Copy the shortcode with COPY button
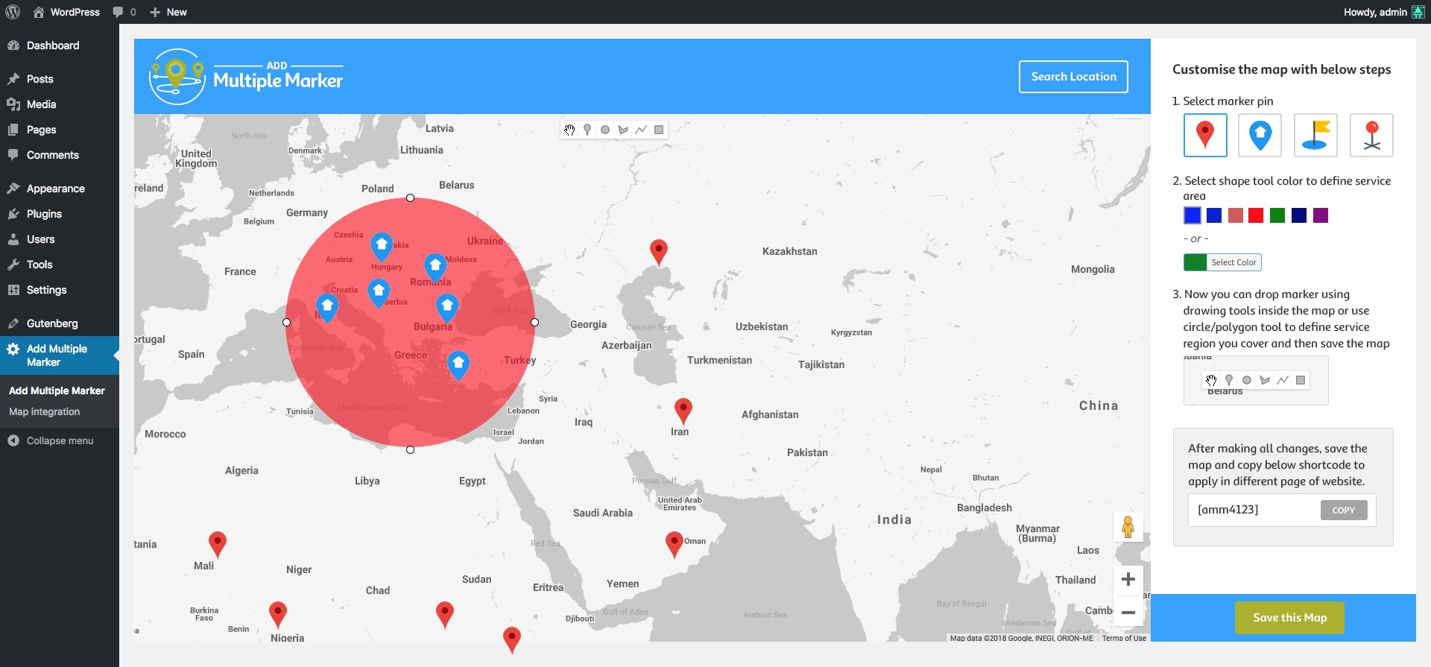The height and width of the screenshot is (667, 1431). [x=1344, y=510]
